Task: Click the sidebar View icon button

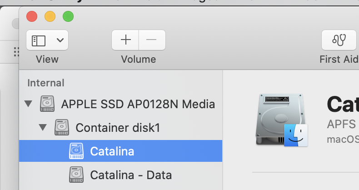Action: 39,40
